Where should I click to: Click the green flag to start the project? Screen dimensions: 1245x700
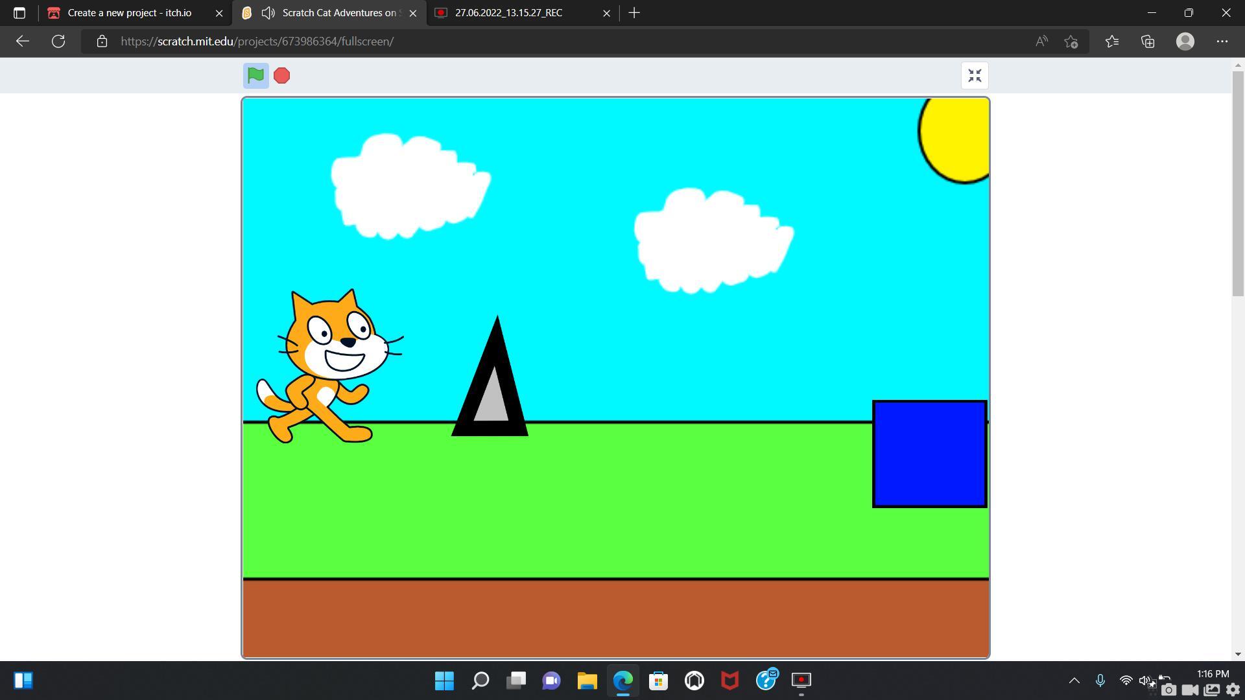tap(255, 76)
